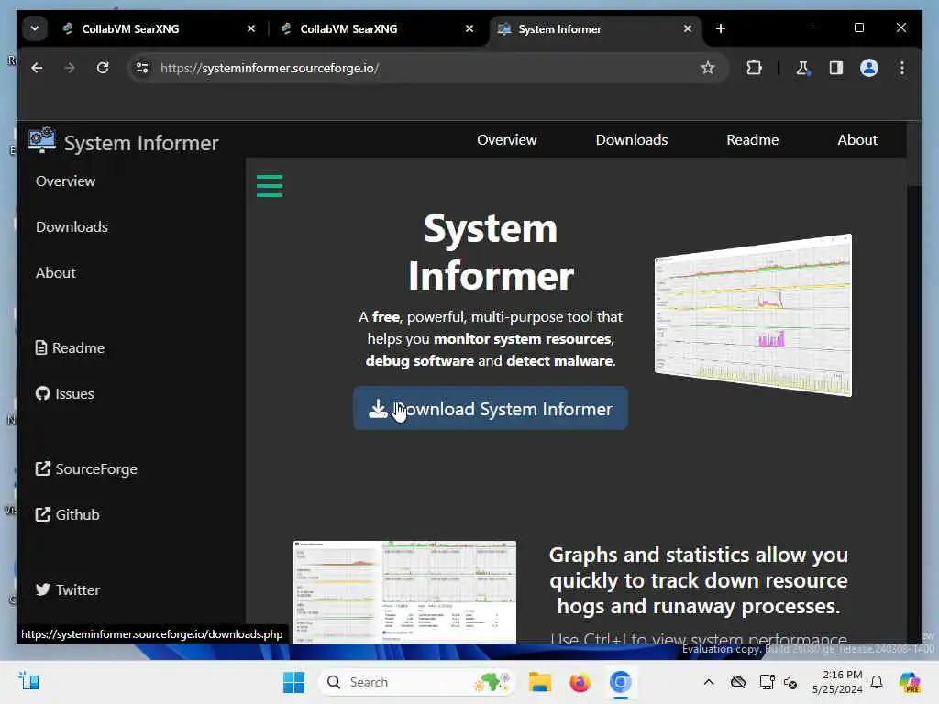Close the first CollabVM SearXNG tab

(x=251, y=28)
